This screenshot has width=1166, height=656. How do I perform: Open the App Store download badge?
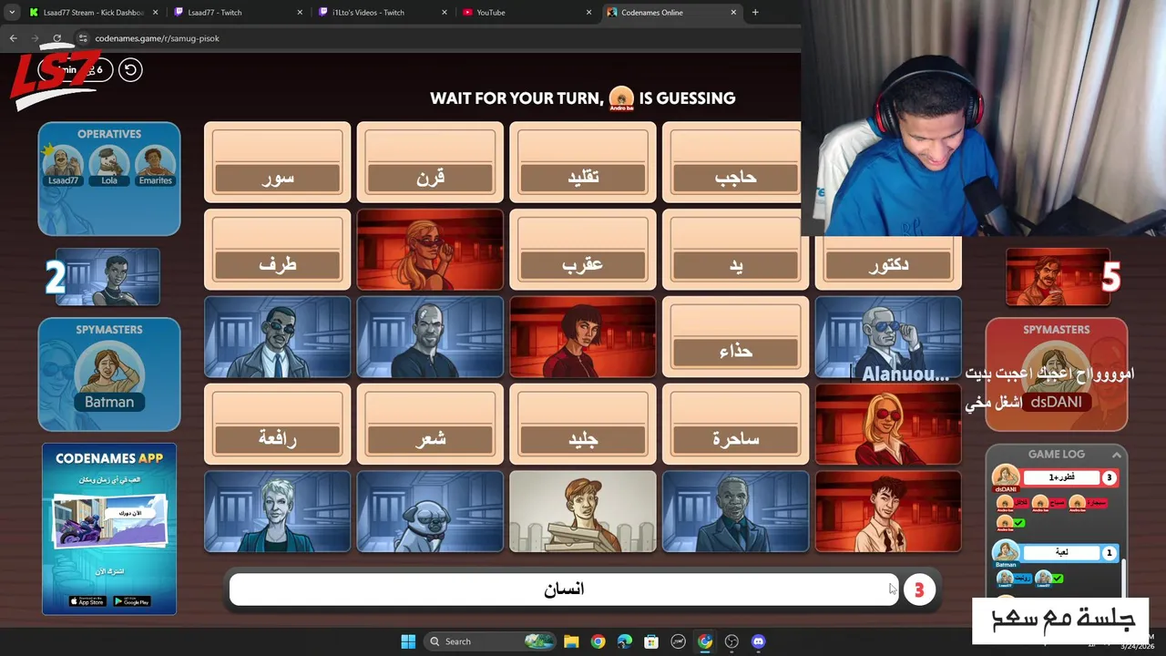[x=87, y=601]
